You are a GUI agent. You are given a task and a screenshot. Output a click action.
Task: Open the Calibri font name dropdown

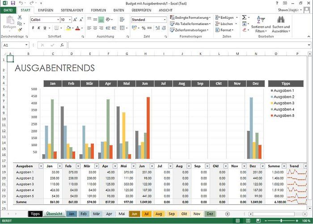pyautogui.click(x=58, y=20)
